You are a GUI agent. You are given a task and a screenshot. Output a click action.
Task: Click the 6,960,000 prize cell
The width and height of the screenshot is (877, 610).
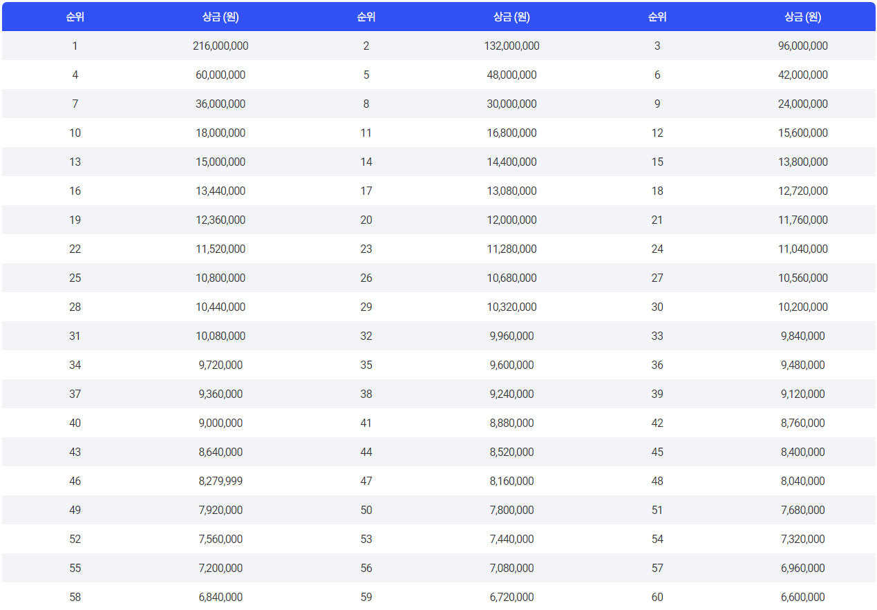tap(802, 568)
